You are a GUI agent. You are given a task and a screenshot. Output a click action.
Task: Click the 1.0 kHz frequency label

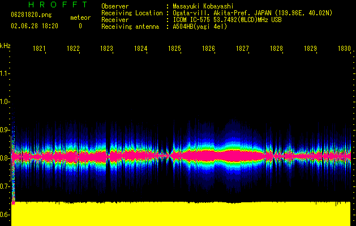pos(5,102)
